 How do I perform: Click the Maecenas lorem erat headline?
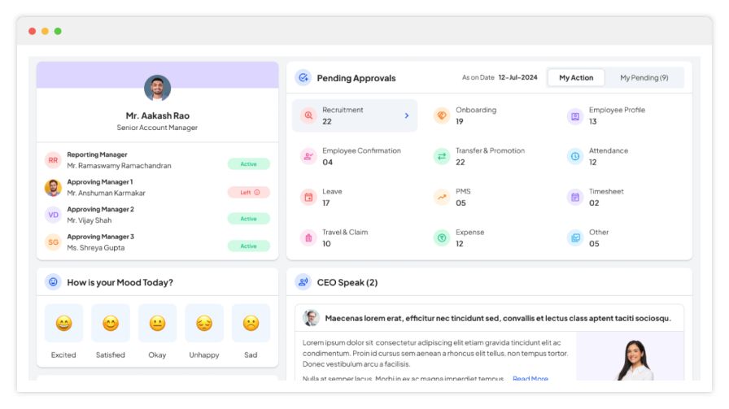click(x=498, y=319)
